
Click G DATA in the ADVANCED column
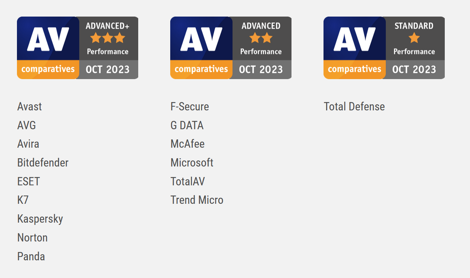click(x=187, y=125)
